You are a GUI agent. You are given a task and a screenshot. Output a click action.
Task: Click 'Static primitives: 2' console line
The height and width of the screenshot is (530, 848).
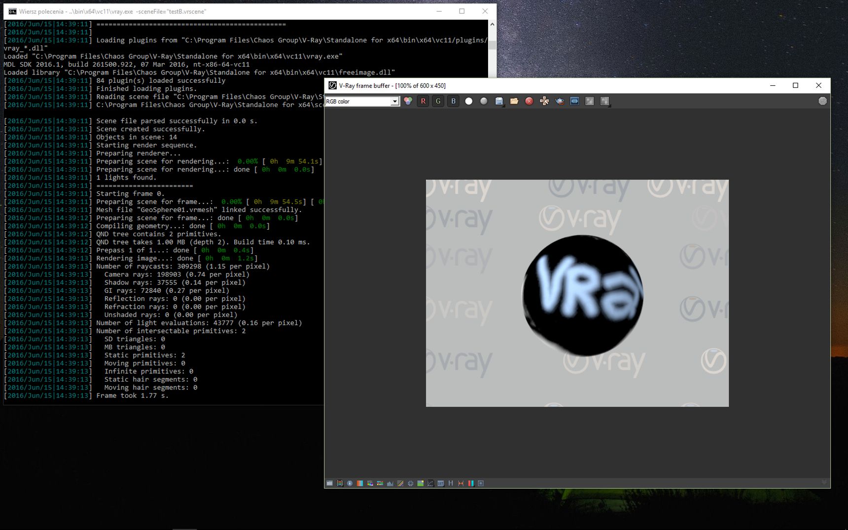click(144, 355)
